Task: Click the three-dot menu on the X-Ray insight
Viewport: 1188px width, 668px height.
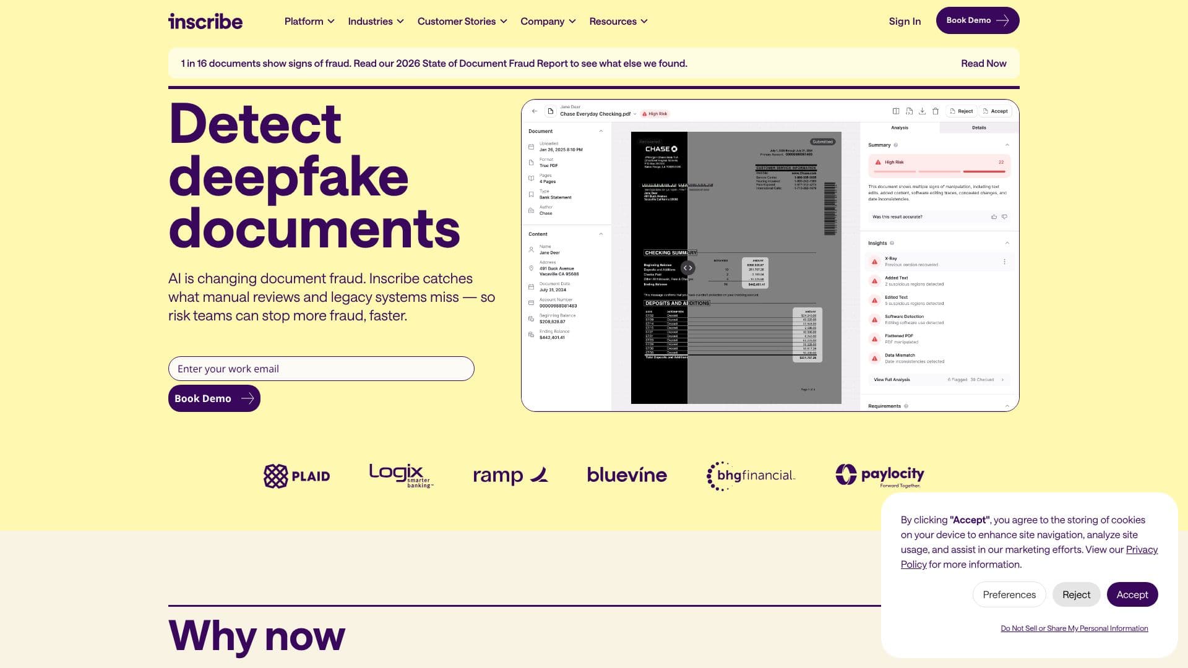Action: pos(1004,262)
